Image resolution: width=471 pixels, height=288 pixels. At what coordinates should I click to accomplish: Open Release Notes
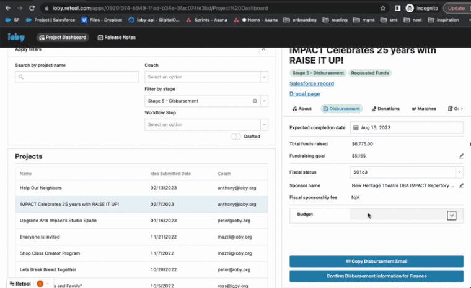tap(117, 38)
